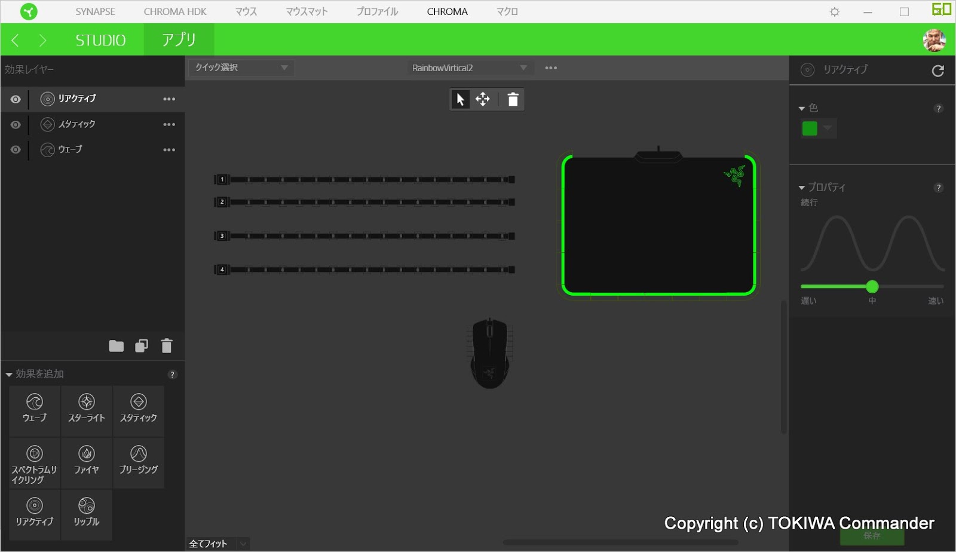Open the RainbowVirtical2 profile dropdown
This screenshot has width=956, height=552.
pos(523,68)
